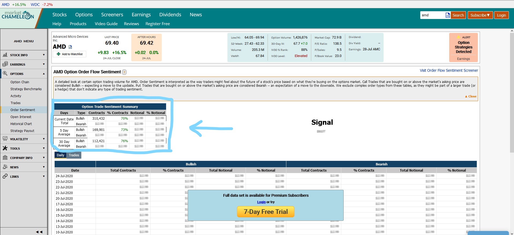Select the Daily view tab
The height and width of the screenshot is (235, 514).
click(x=61, y=155)
